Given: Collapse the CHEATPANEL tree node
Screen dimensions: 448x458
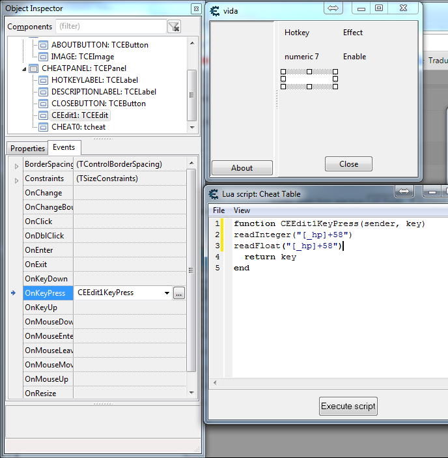Looking at the screenshot, I should pyautogui.click(x=25, y=68).
